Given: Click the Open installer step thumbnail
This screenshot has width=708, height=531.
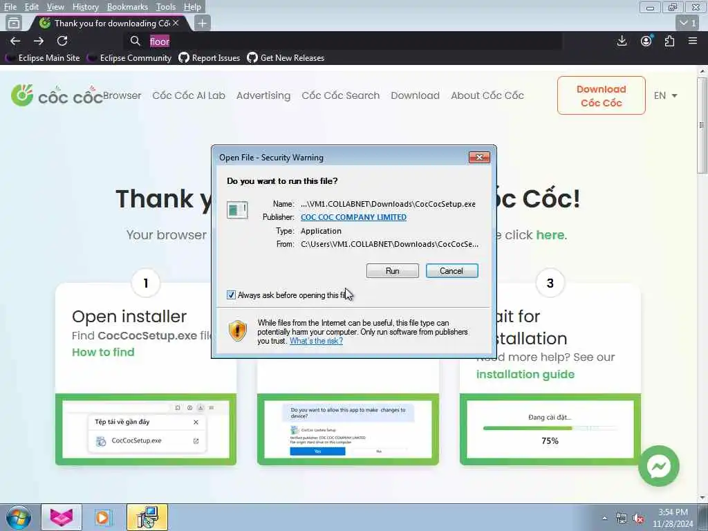Looking at the screenshot, I should tap(146, 429).
